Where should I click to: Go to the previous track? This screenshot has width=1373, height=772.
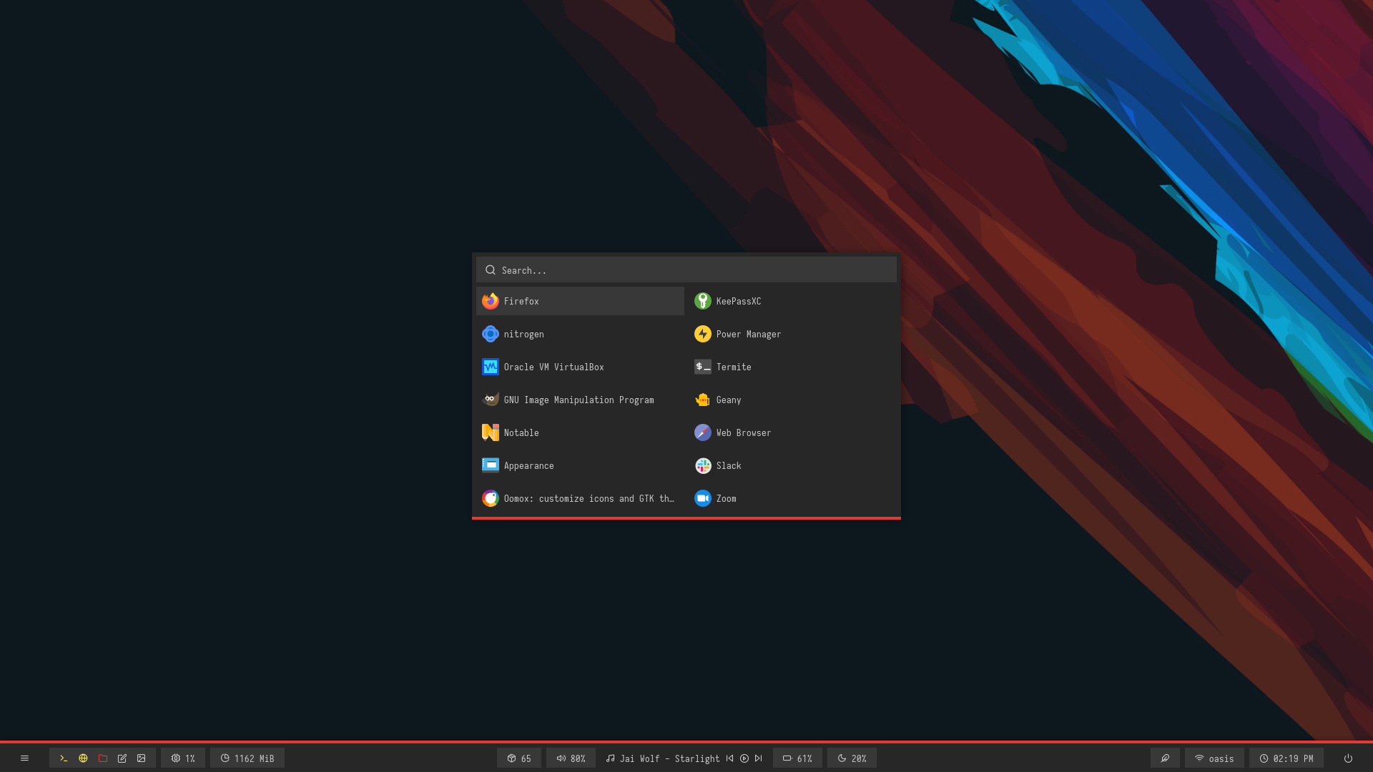tap(729, 758)
